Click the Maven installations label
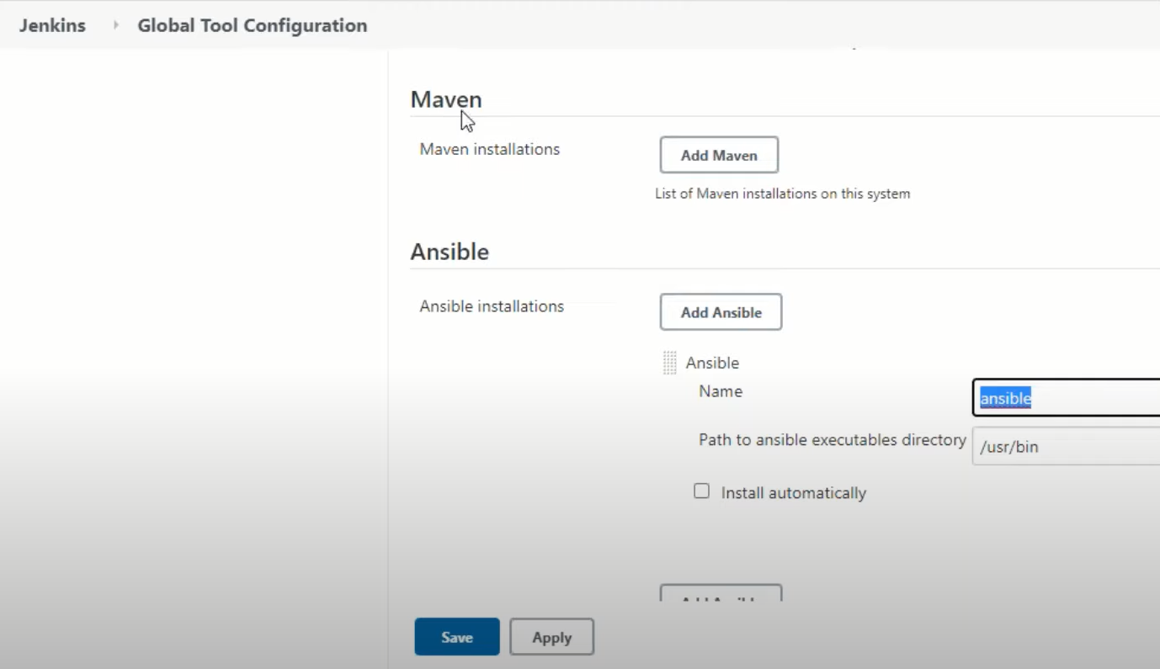1160x669 pixels. [x=490, y=149]
